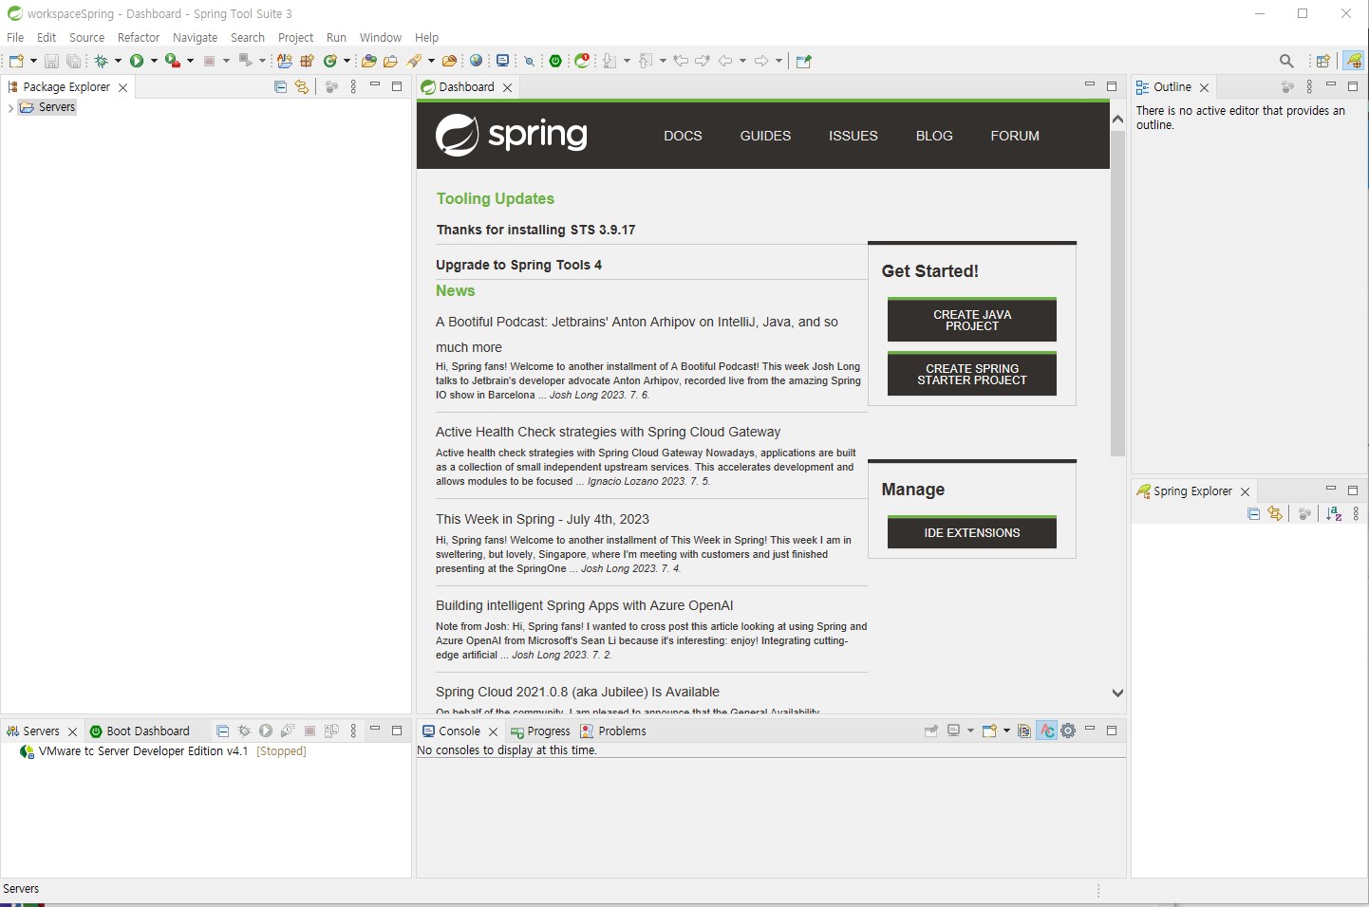Screen dimensions: 1369x907
Task: Click the green Run button in toolbar
Action: 137,61
